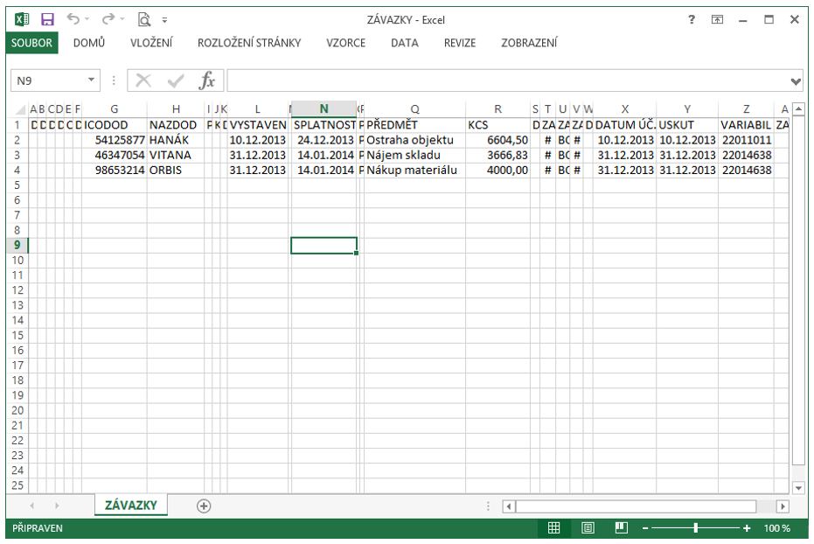Zoom out with the minus button
814x544 pixels.
(x=645, y=528)
